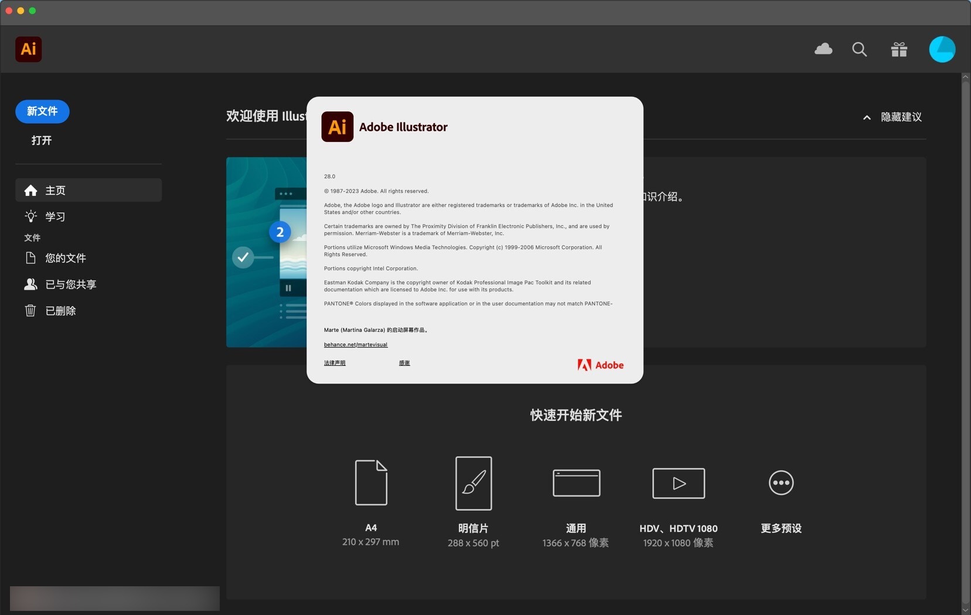971x615 pixels.
Task: Click the 'Portions copyright Intel Corporation.' line
Action: pos(371,269)
